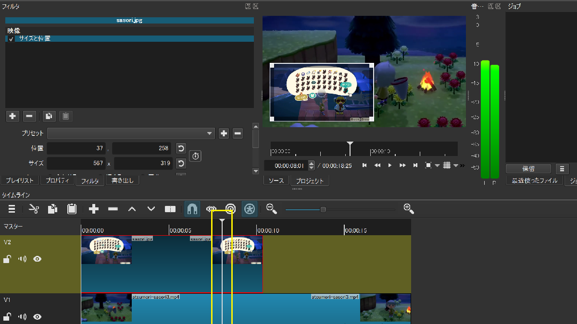Open the timeline hamburger menu
Screen dimensions: 577x324
coord(12,209)
